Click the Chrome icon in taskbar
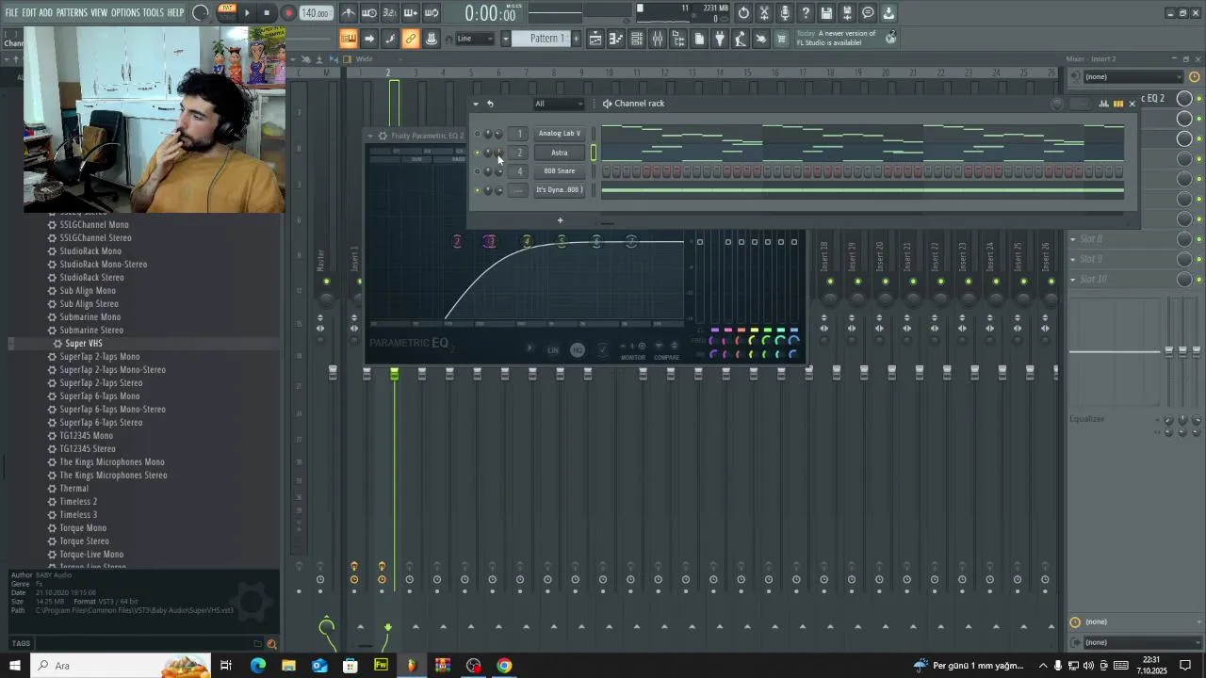This screenshot has width=1206, height=678. (x=504, y=666)
